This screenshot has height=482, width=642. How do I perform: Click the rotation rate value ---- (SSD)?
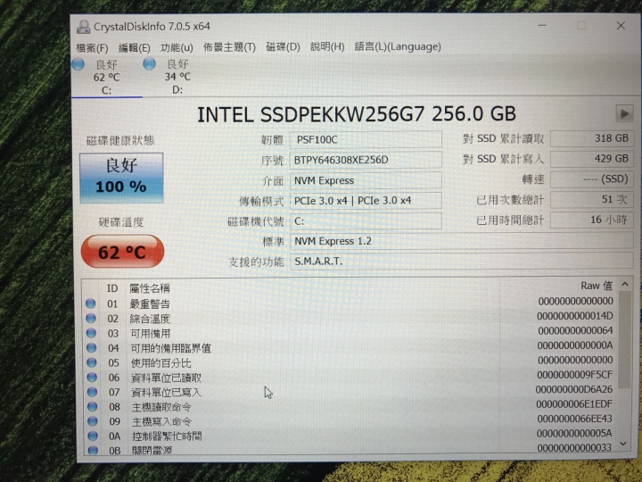(x=592, y=179)
